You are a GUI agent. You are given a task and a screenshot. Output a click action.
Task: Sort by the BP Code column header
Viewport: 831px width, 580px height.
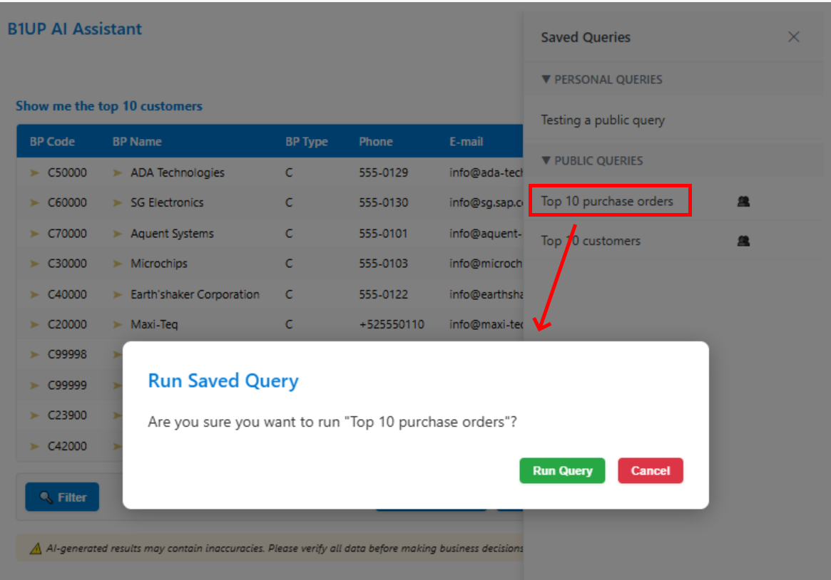pyautogui.click(x=52, y=141)
